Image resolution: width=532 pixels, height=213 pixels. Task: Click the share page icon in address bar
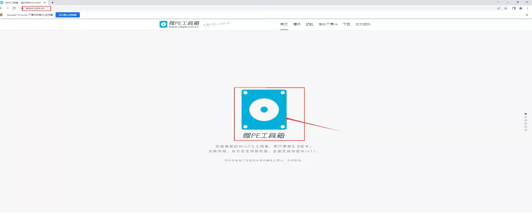(499, 8)
